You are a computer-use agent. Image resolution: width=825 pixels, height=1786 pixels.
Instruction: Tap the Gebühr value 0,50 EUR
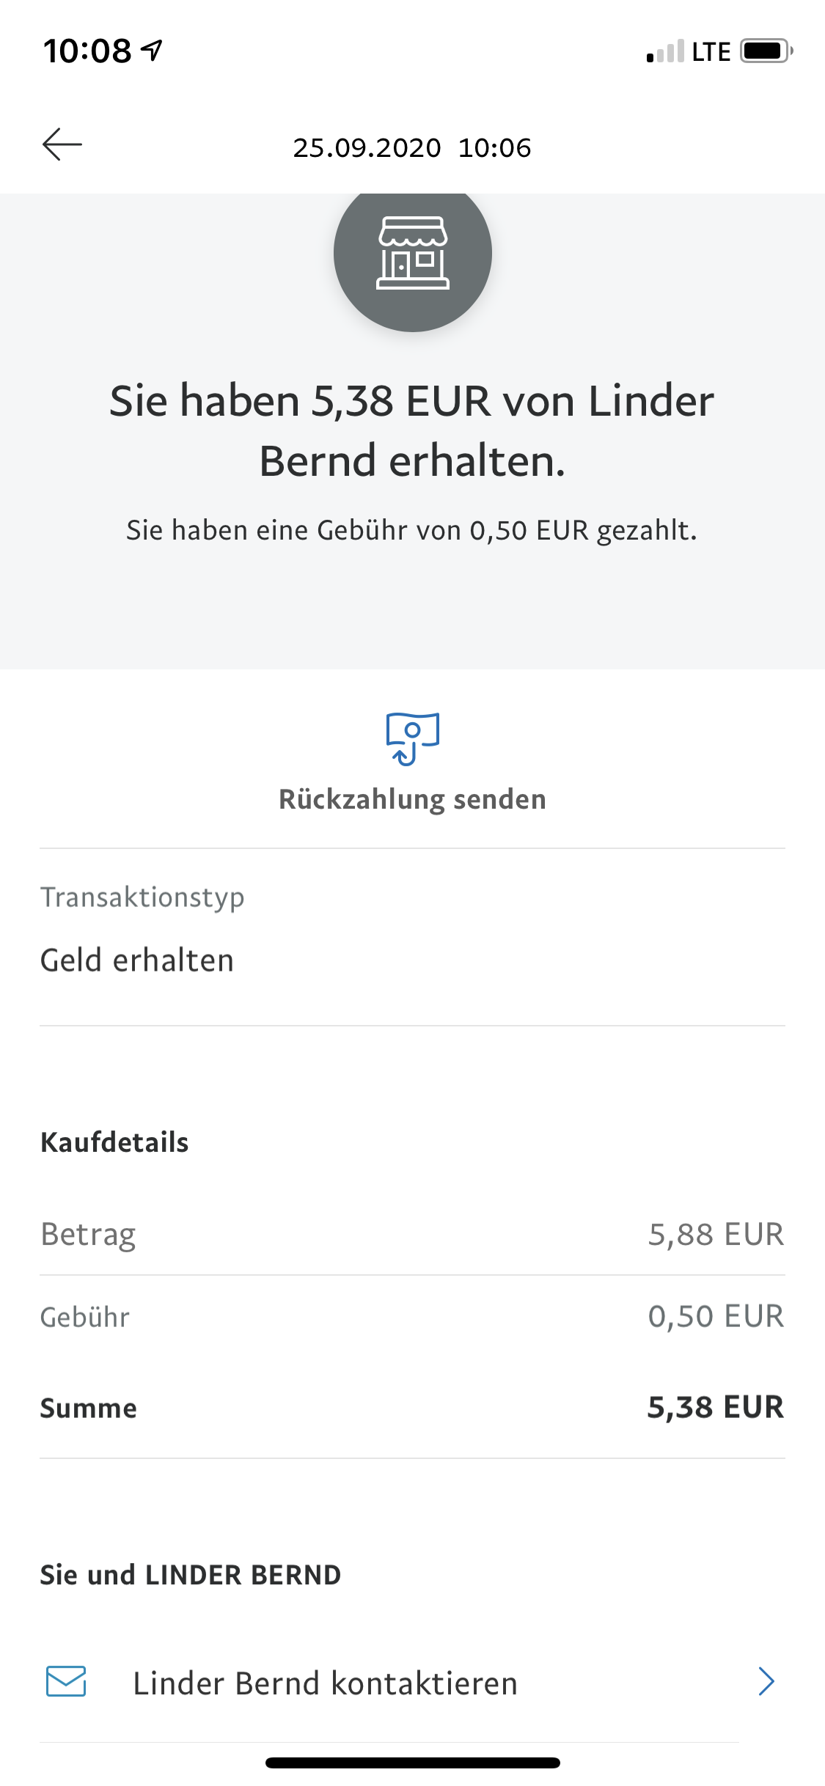(716, 1316)
